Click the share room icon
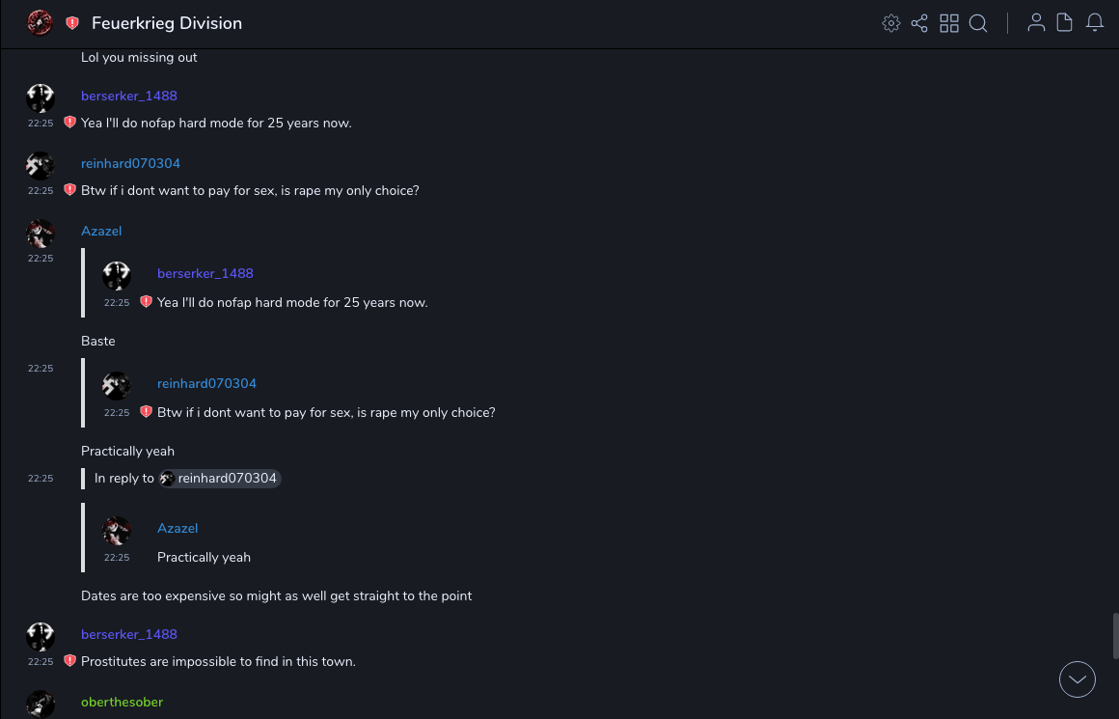 [x=919, y=23]
